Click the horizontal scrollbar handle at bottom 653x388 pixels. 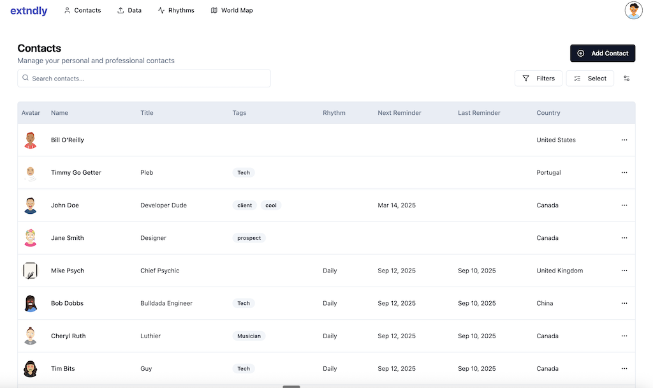point(291,386)
